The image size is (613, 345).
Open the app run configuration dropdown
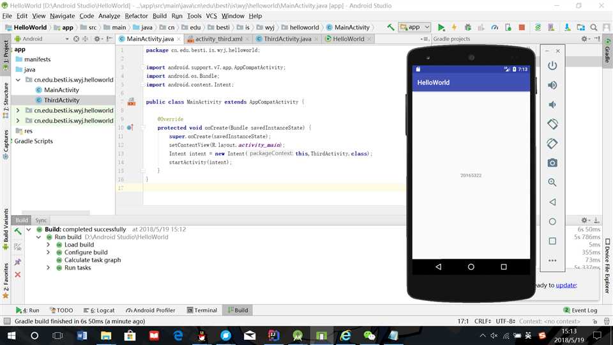pos(414,27)
